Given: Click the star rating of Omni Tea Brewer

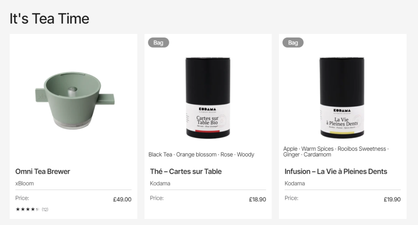Looking at the screenshot, I should pyautogui.click(x=27, y=210).
